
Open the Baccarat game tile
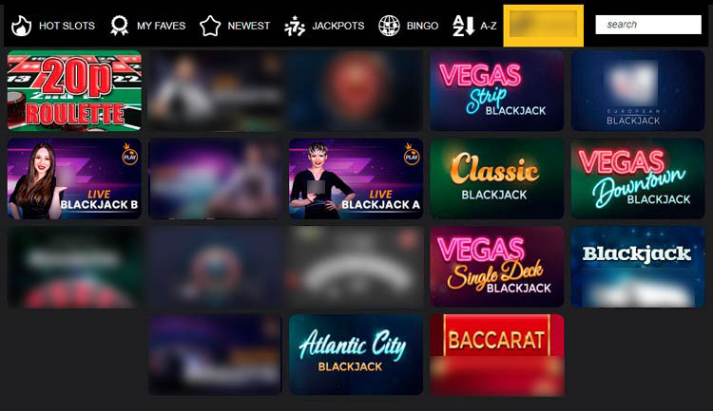[x=497, y=355]
